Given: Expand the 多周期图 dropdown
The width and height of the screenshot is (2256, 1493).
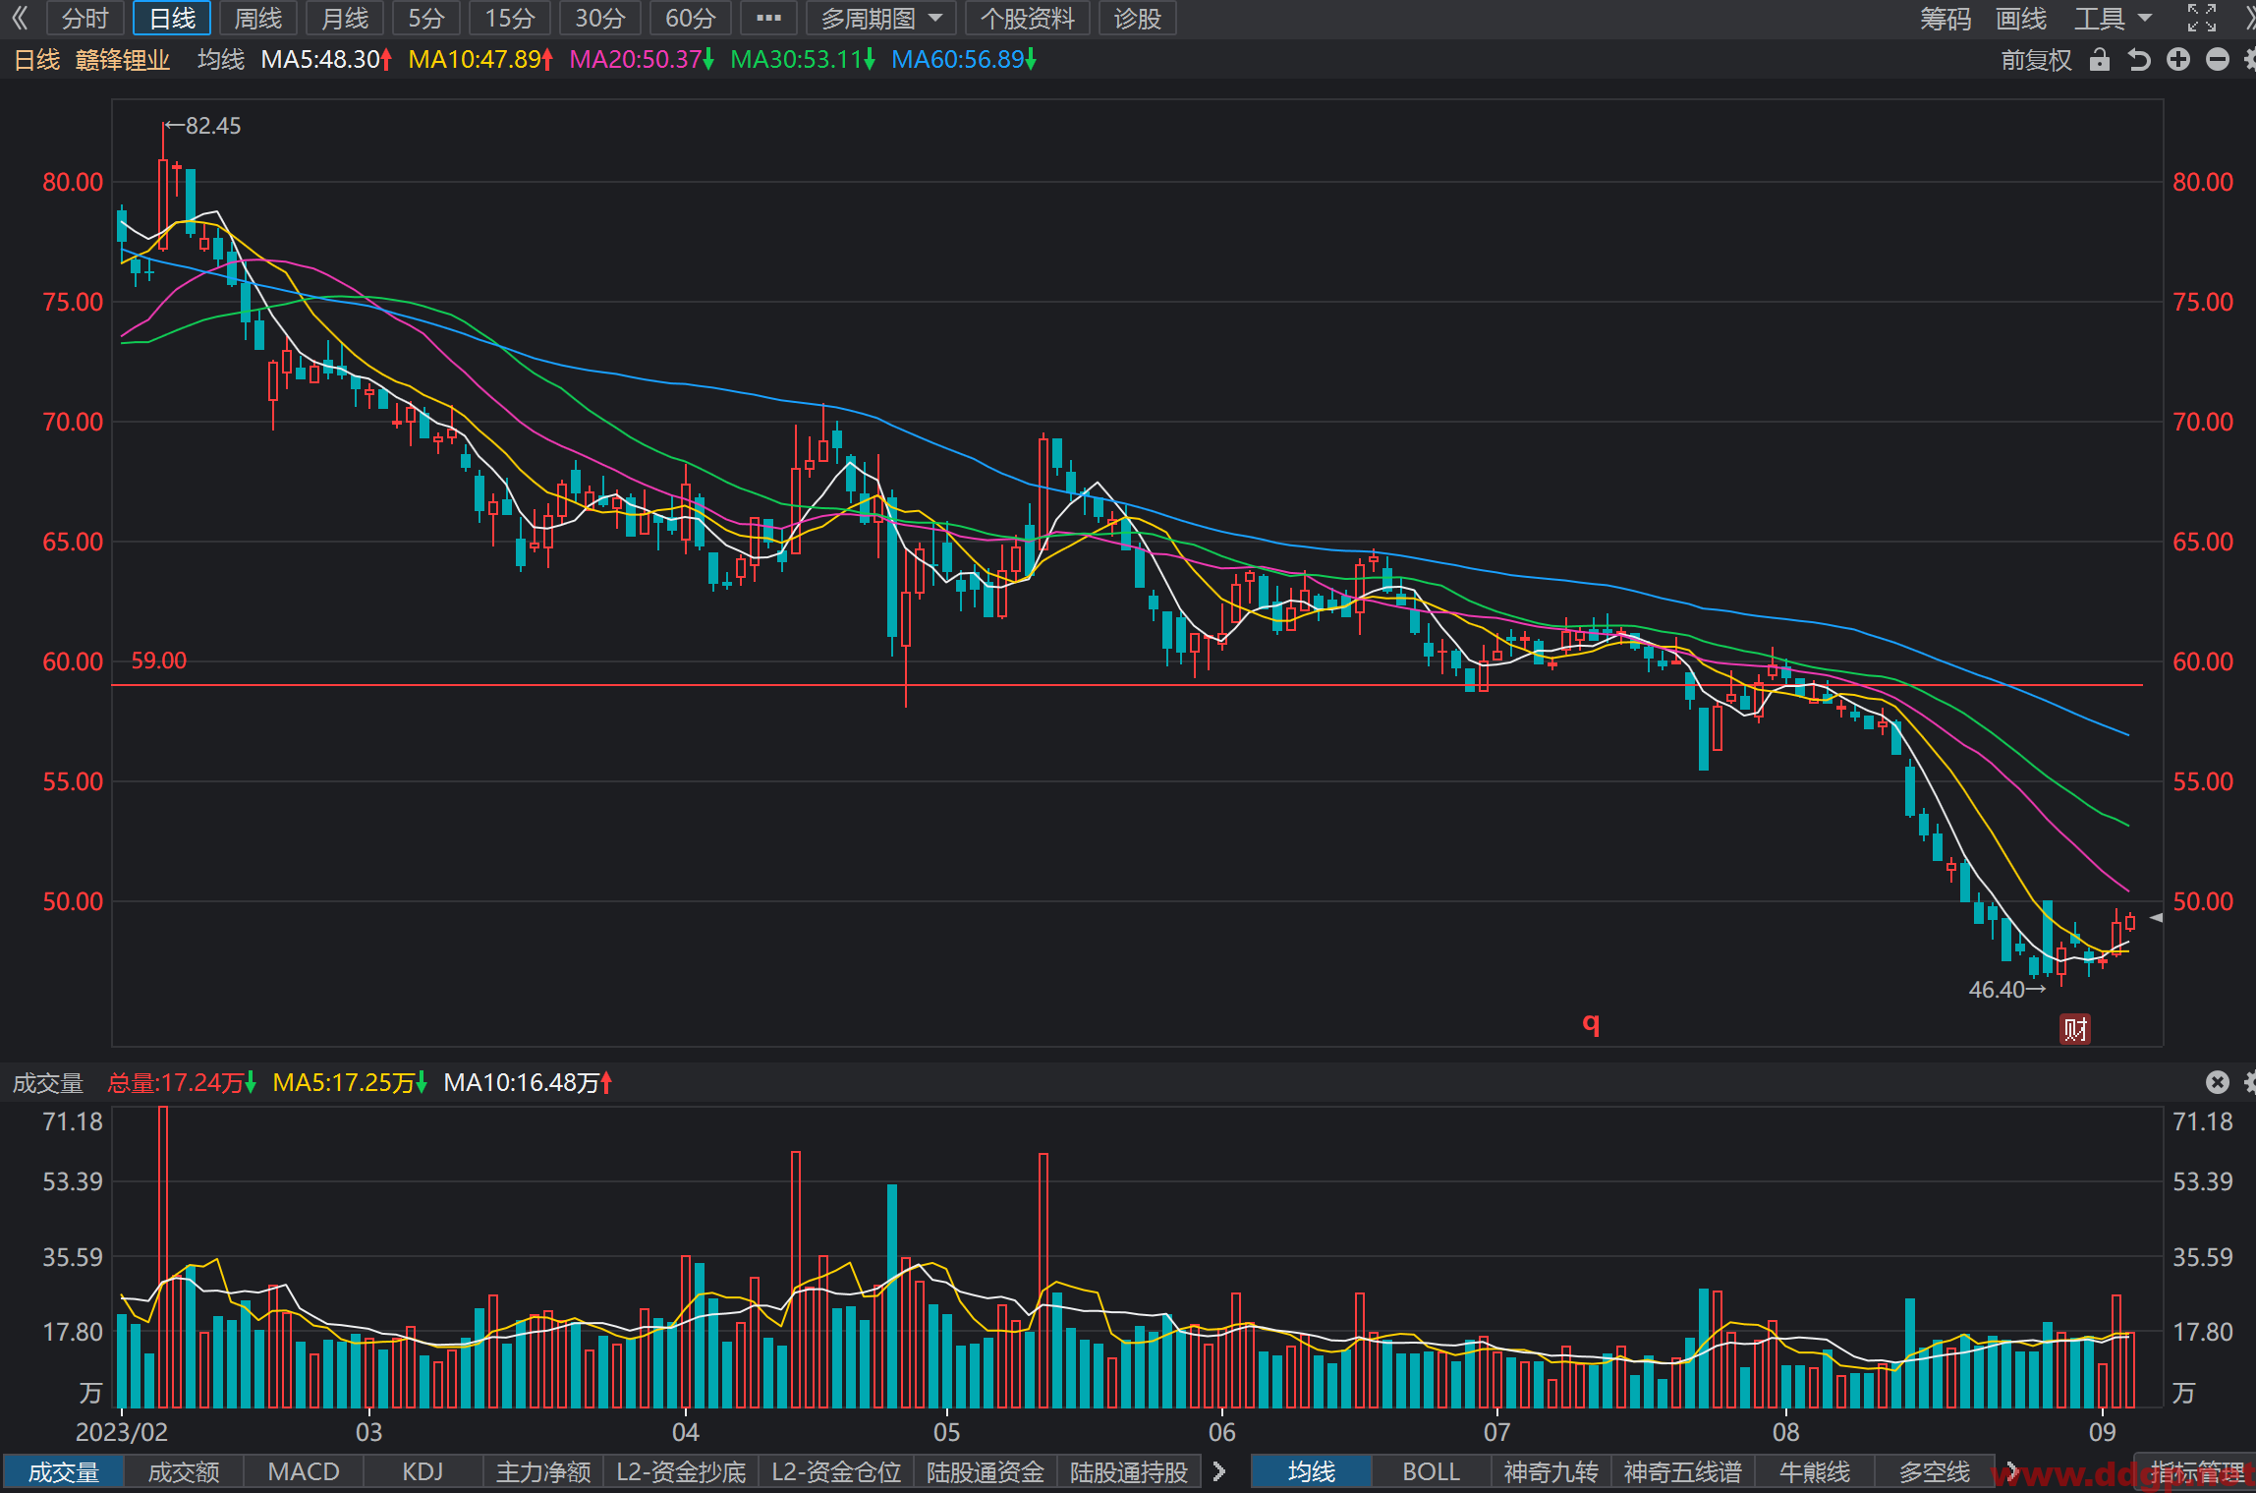Looking at the screenshot, I should point(880,18).
